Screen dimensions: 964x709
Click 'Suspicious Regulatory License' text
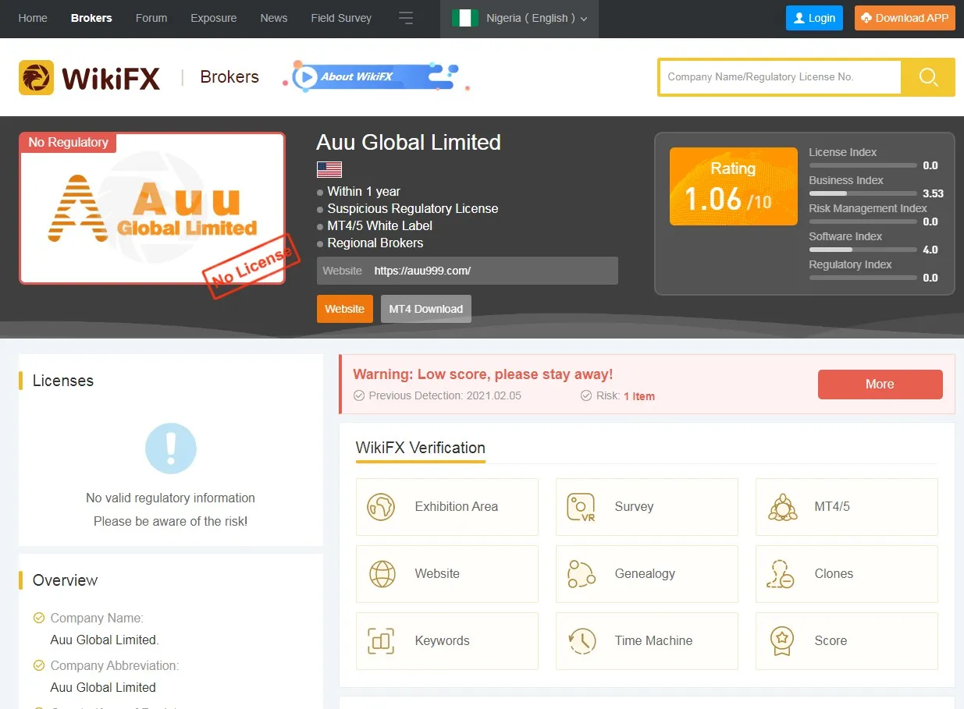(413, 208)
